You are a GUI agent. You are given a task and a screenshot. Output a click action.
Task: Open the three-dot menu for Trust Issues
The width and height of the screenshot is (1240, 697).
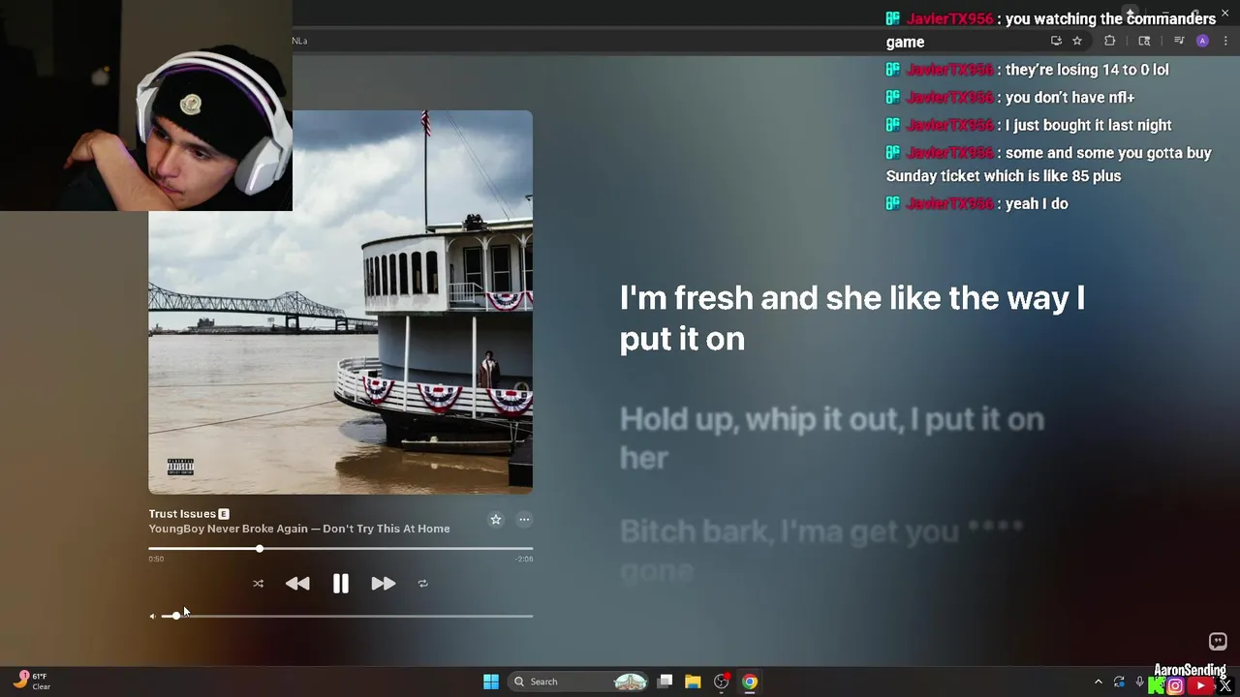tap(524, 520)
